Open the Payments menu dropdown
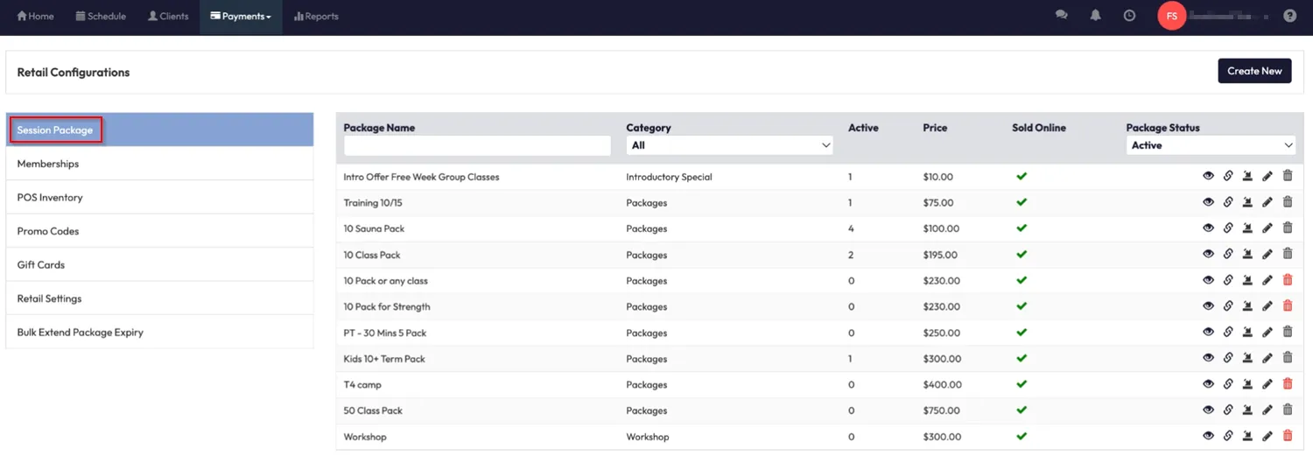 [241, 17]
